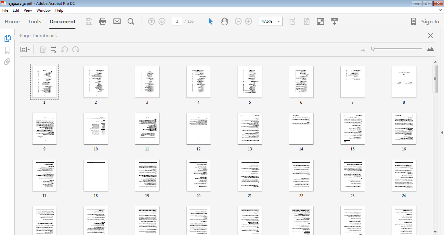Image resolution: width=444 pixels, height=235 pixels.
Task: Open the Window menu
Action: [44, 10]
